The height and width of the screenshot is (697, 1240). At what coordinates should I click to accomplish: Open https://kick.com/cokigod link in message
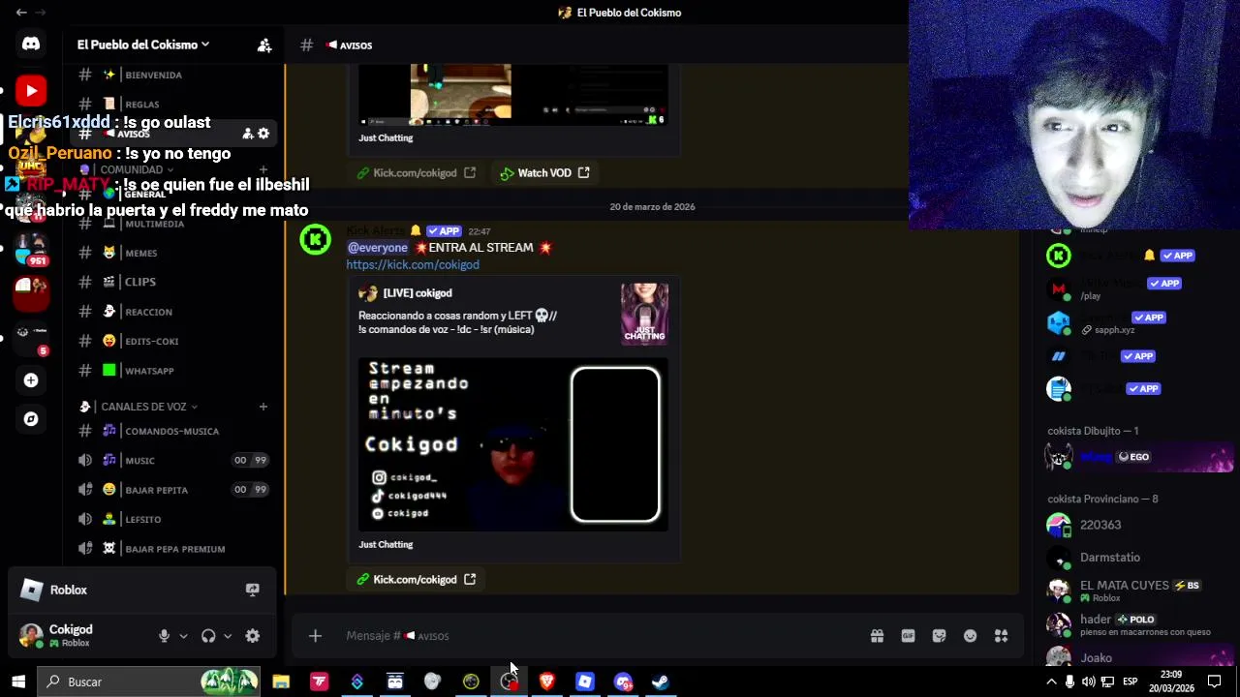(x=413, y=264)
